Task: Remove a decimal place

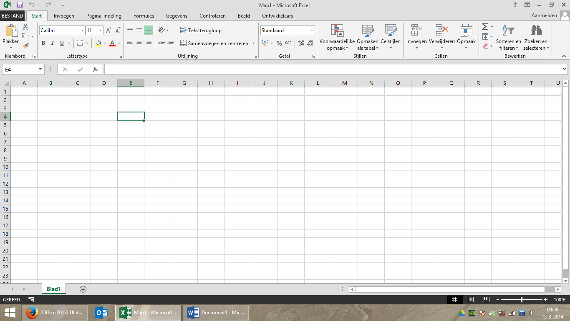Action: coord(310,43)
